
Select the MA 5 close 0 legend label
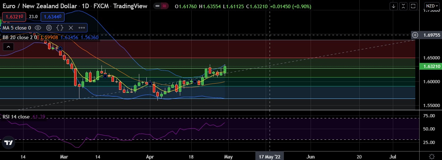[x=17, y=28]
